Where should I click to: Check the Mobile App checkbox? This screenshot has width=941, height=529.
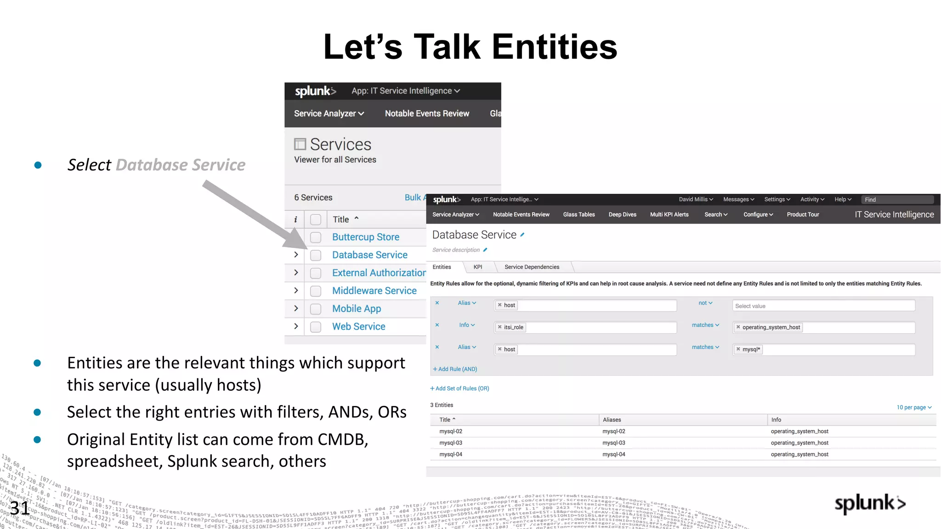coord(316,309)
